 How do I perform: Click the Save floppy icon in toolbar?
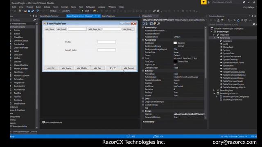click(29, 11)
